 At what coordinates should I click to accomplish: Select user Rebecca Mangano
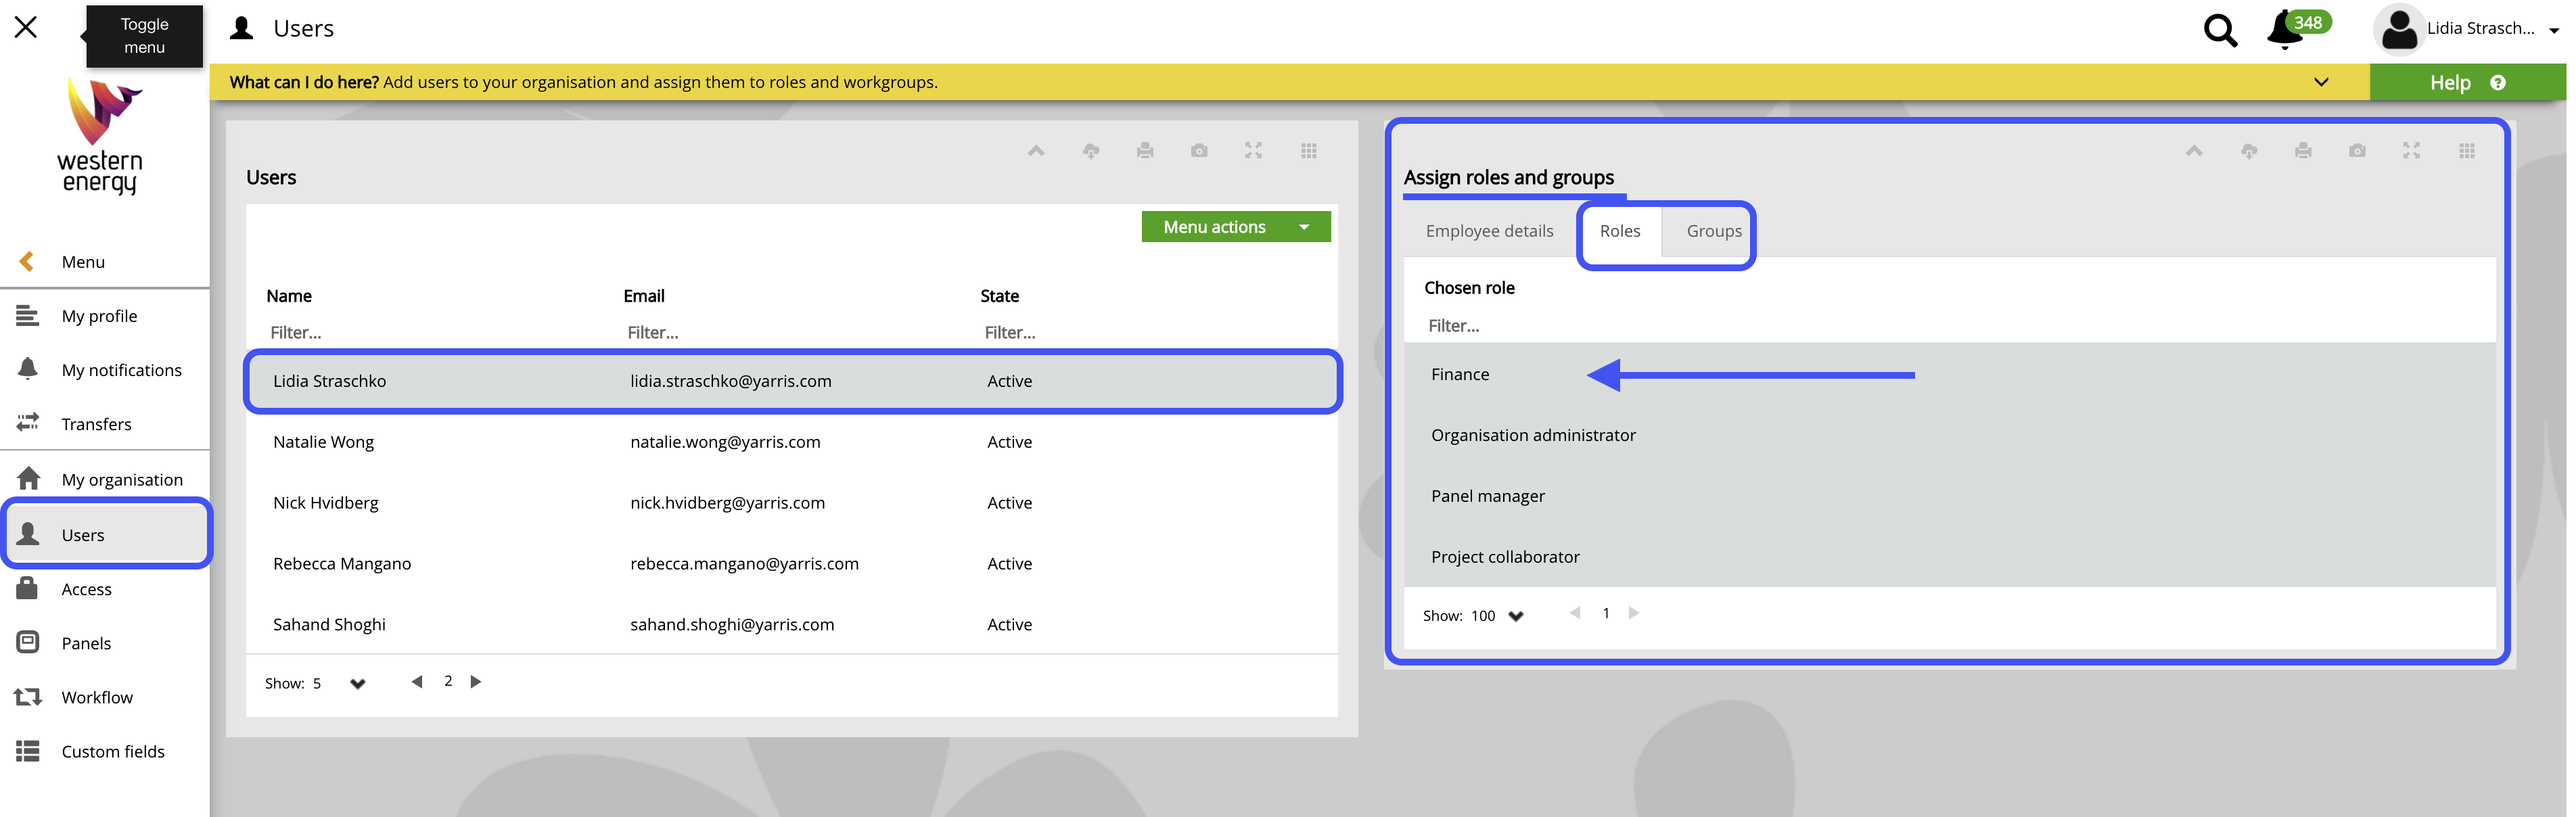342,564
